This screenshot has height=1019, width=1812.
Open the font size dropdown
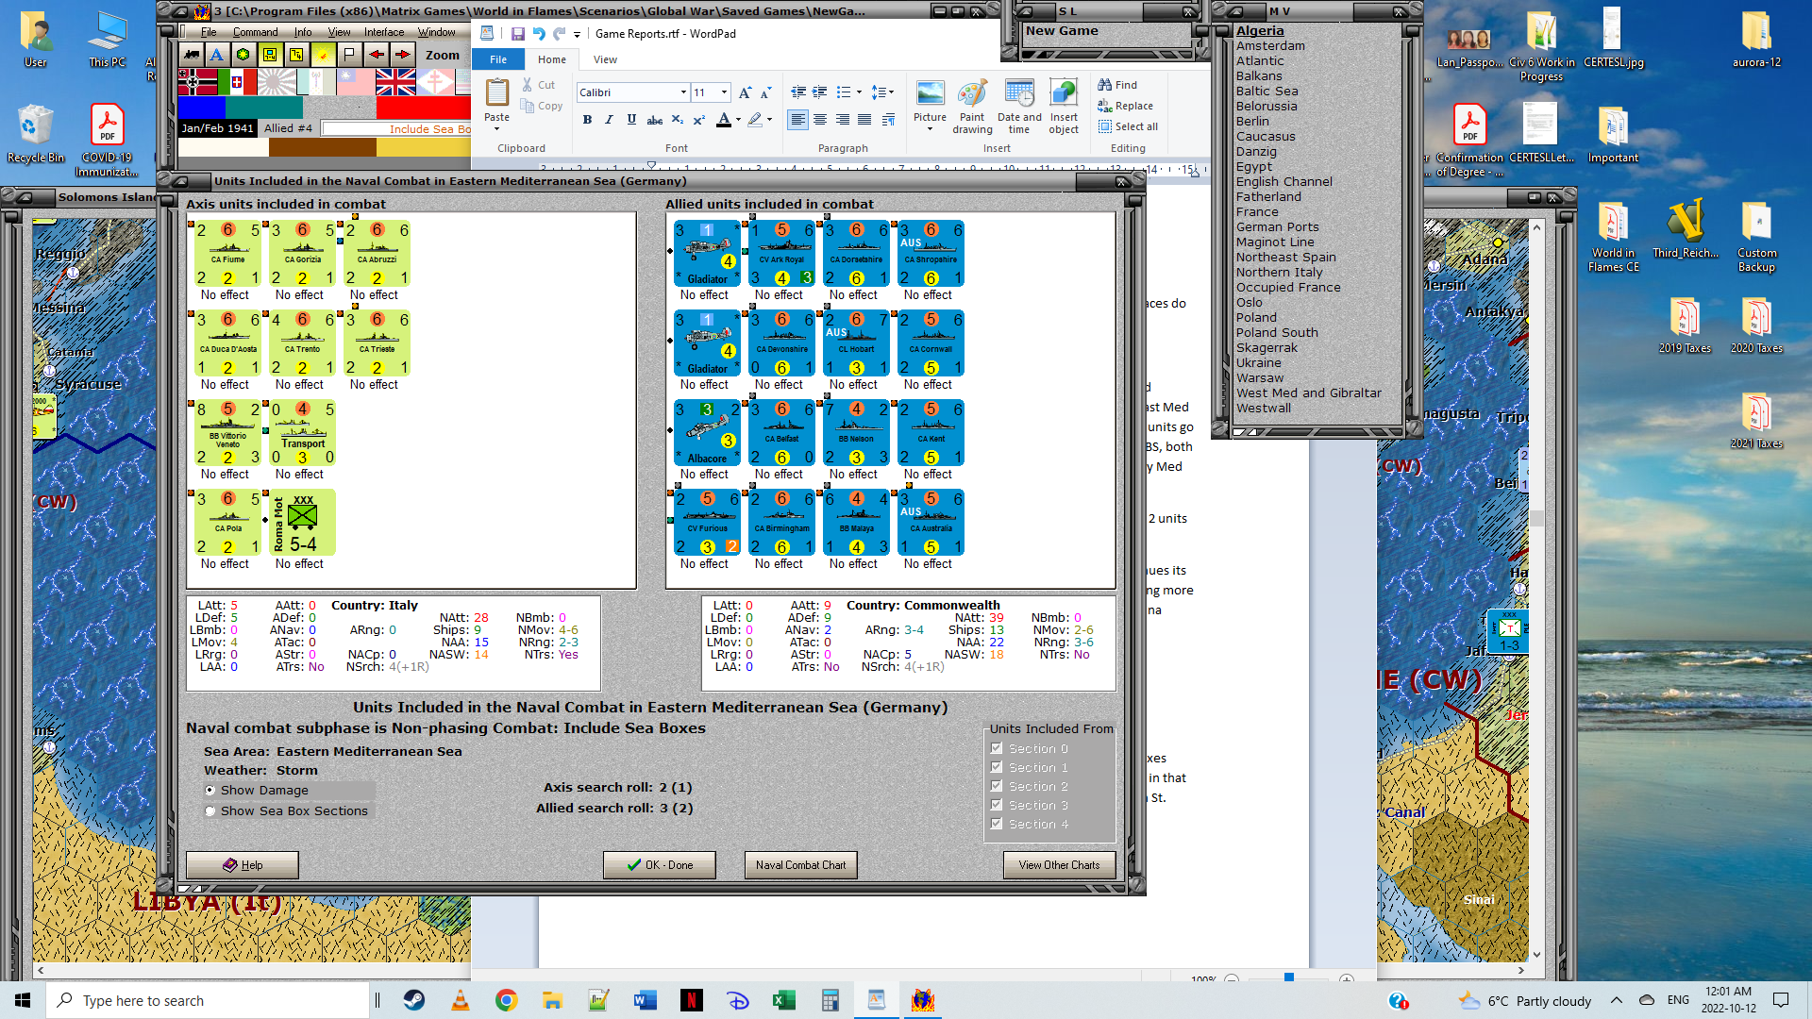point(724,92)
